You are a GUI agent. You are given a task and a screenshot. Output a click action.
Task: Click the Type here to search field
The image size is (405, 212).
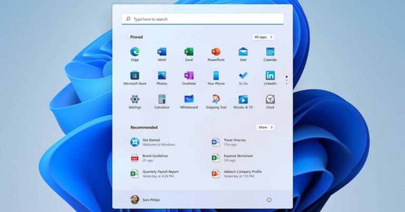pyautogui.click(x=202, y=19)
